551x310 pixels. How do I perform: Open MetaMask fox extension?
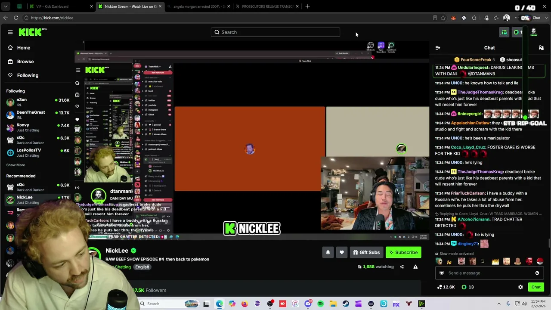click(453, 18)
